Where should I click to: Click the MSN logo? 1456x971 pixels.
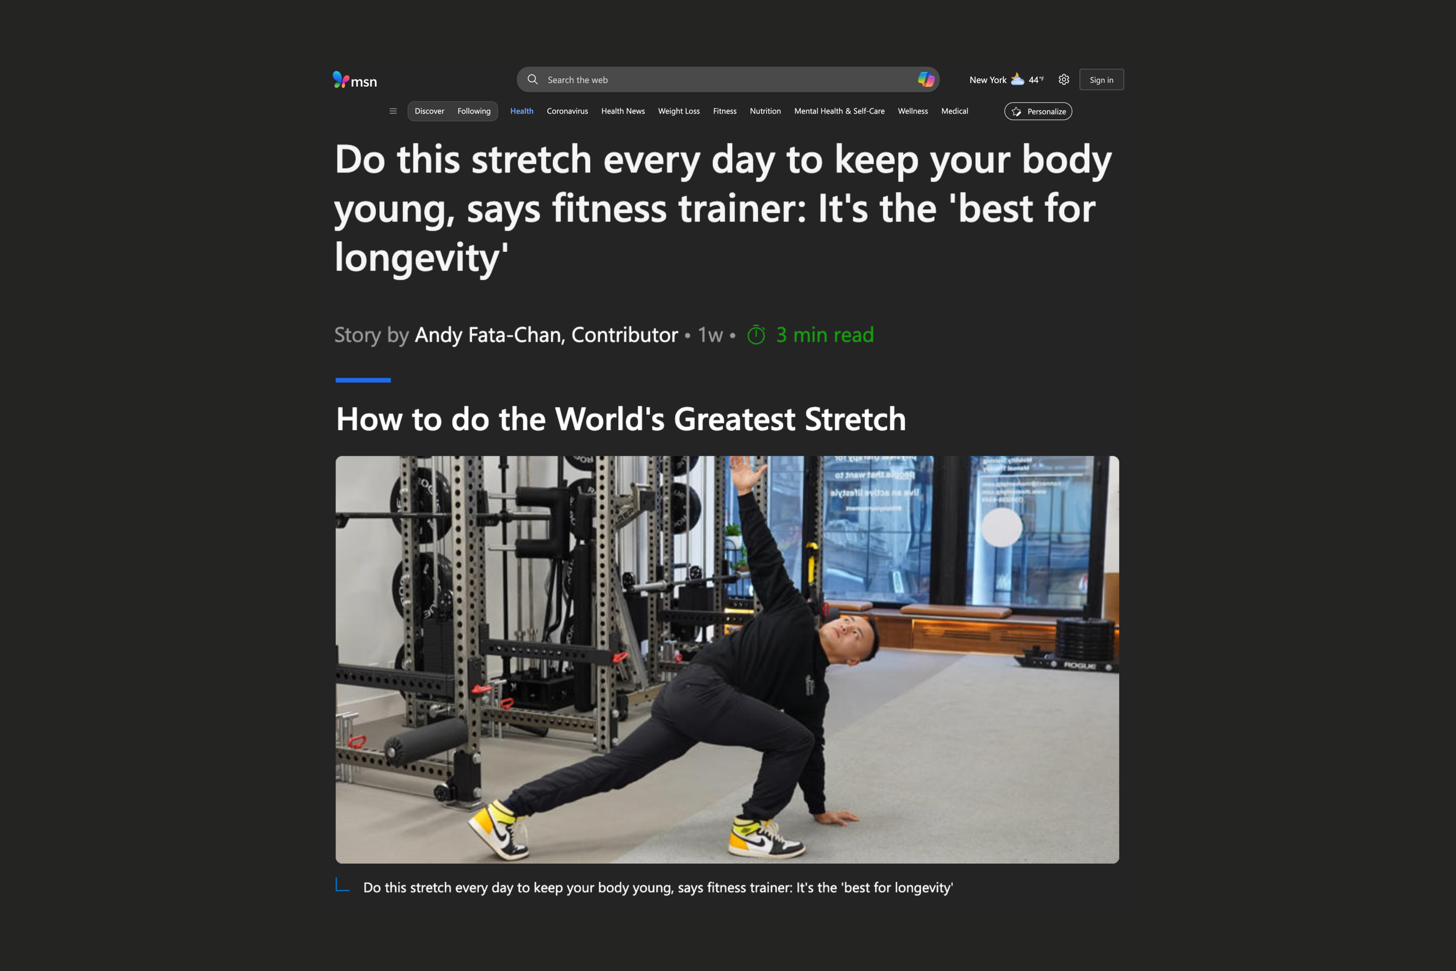pyautogui.click(x=355, y=80)
